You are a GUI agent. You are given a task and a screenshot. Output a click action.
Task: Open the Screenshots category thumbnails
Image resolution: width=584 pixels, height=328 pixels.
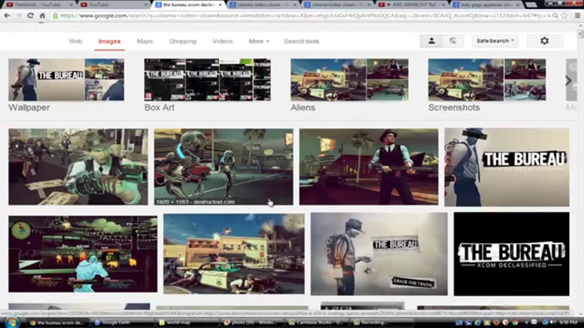(x=487, y=80)
